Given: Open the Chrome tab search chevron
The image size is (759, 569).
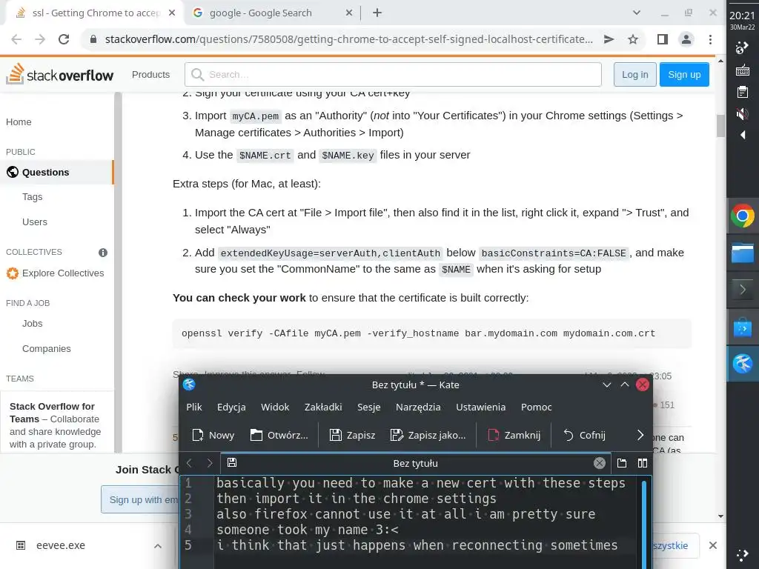Looking at the screenshot, I should [x=637, y=13].
